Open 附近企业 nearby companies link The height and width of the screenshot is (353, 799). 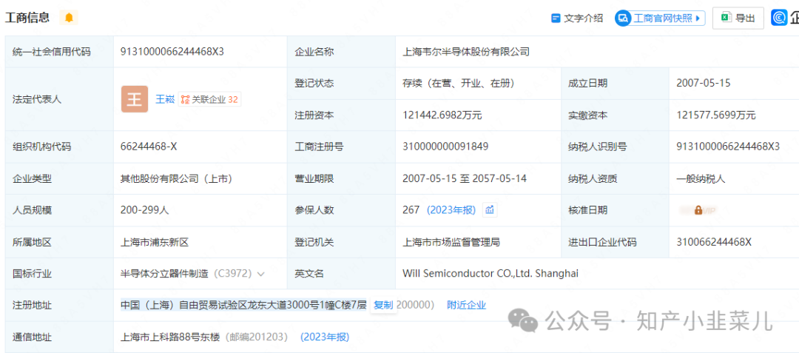tap(467, 305)
